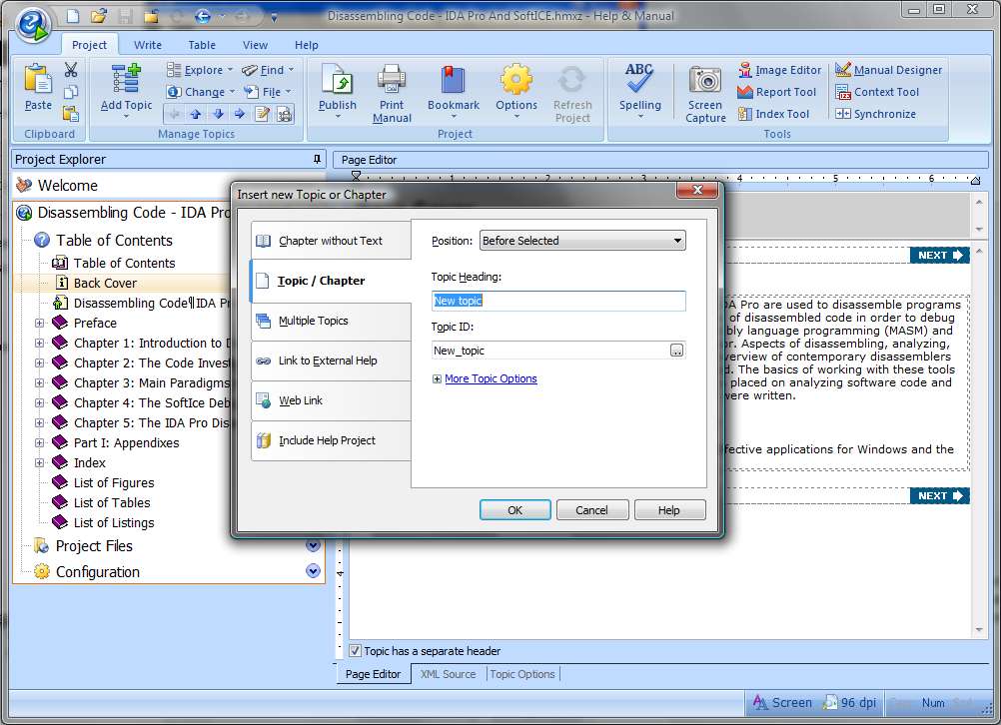Viewport: 1001px width, 725px height.
Task: Open the Manual Designer
Action: pyautogui.click(x=888, y=70)
